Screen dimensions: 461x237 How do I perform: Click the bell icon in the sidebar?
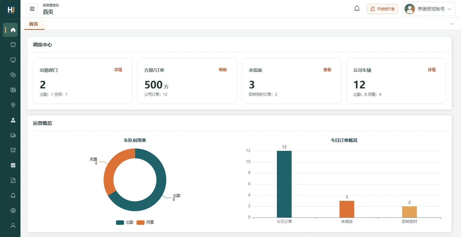[13, 195]
